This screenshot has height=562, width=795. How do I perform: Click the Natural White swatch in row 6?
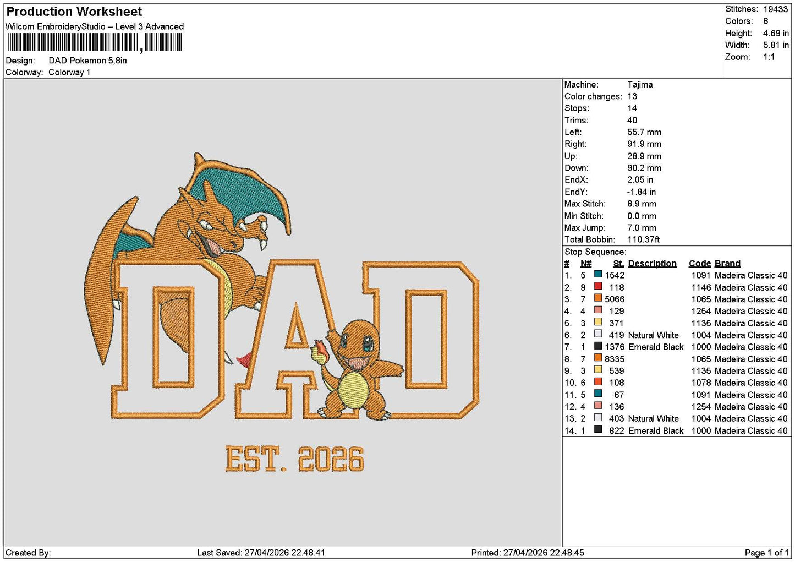(598, 334)
